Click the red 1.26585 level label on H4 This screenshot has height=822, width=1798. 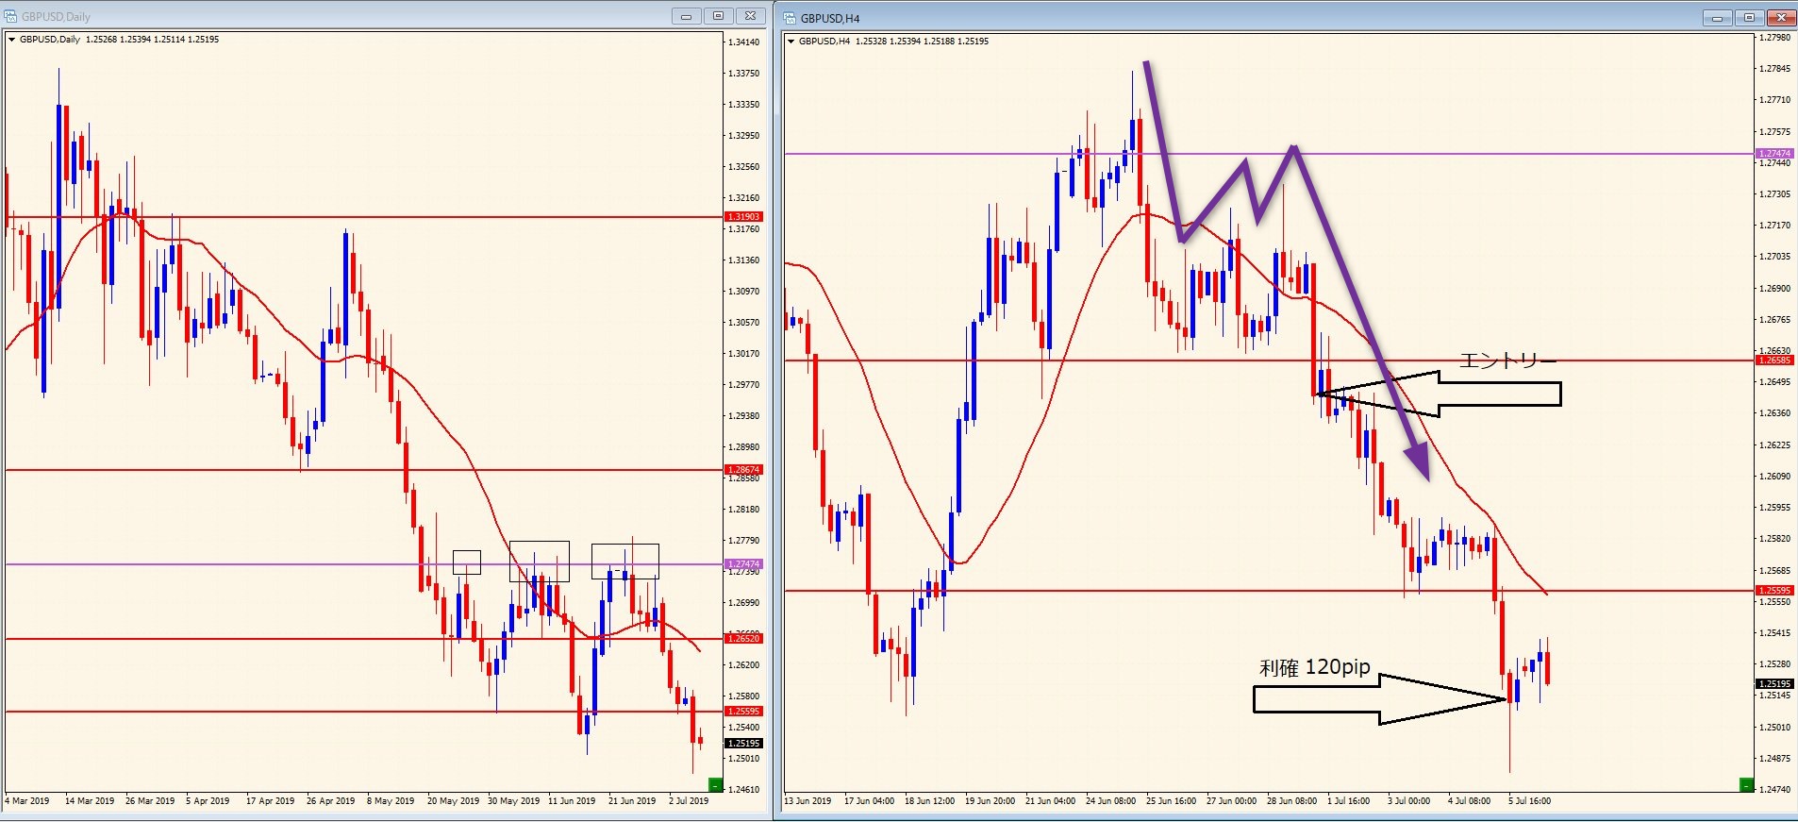click(1774, 361)
